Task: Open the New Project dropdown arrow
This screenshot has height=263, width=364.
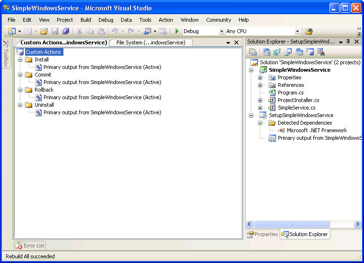Action: pos(19,31)
